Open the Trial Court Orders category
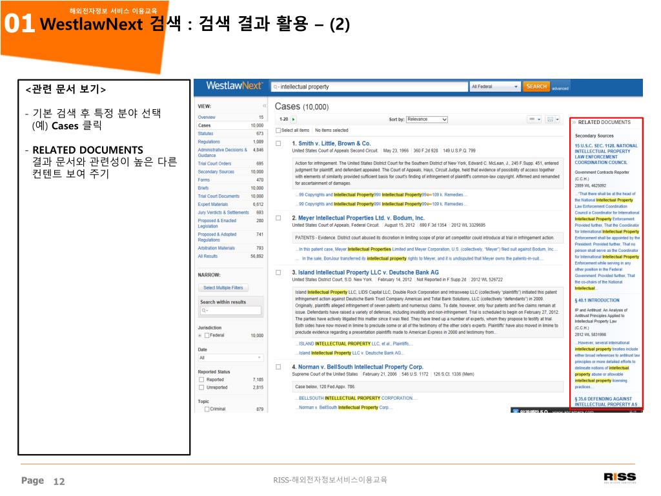The width and height of the screenshot is (661, 496). (214, 163)
